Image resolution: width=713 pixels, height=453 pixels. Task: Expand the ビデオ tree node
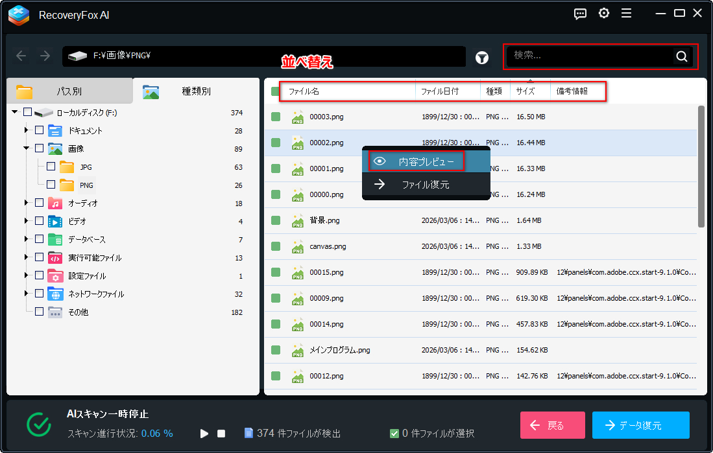pos(27,221)
